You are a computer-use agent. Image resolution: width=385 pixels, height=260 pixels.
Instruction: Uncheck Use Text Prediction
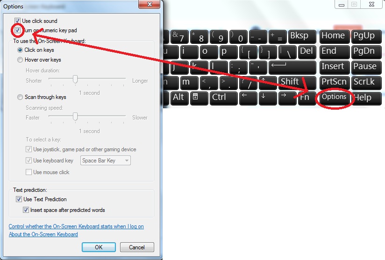(19, 199)
